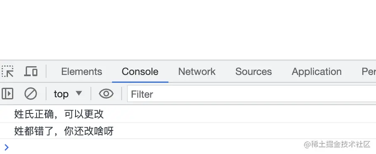Open the top JavaScript context selector
Screen dimensions: 376x154
[x=68, y=94]
